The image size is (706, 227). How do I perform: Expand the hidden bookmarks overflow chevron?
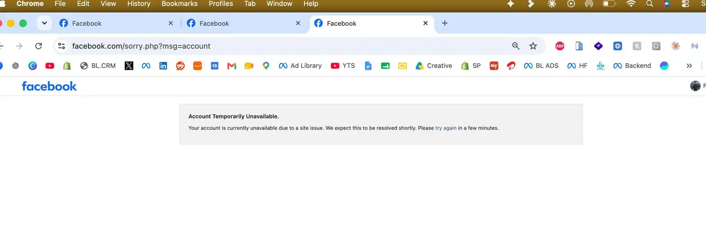tap(689, 66)
